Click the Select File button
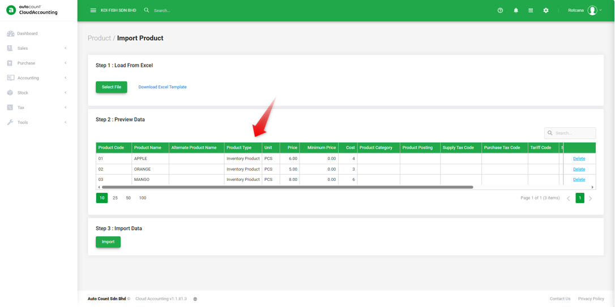The width and height of the screenshot is (615, 307). pos(112,87)
